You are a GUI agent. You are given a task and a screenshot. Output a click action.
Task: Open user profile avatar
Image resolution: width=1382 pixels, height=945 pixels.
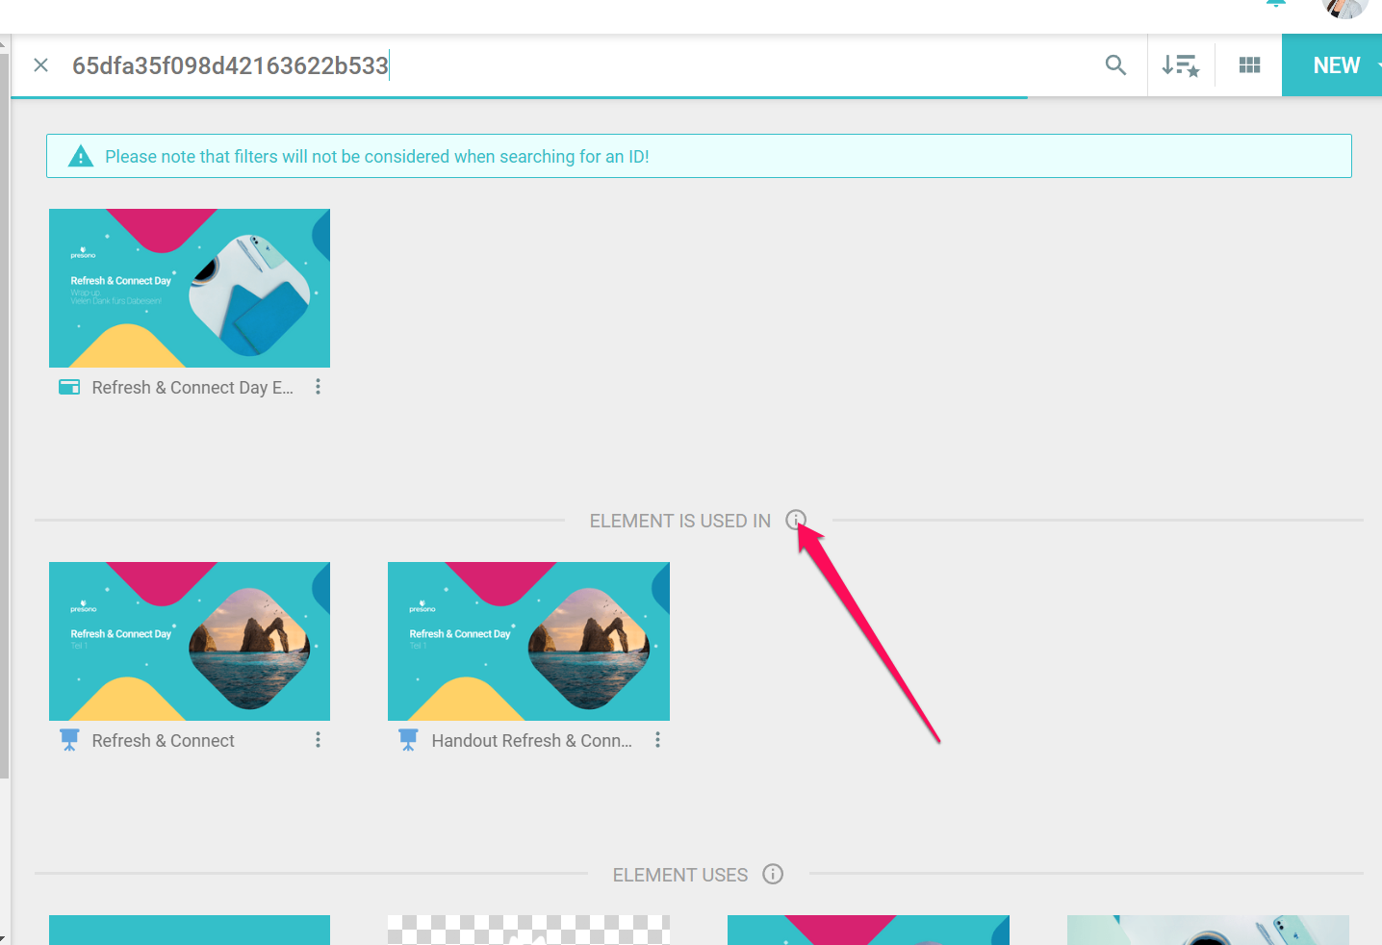tap(1344, 8)
